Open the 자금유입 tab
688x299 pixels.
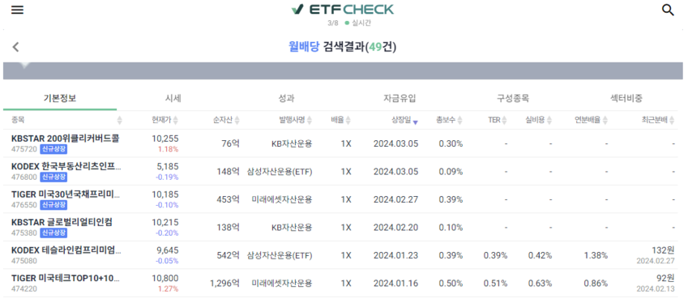[400, 98]
